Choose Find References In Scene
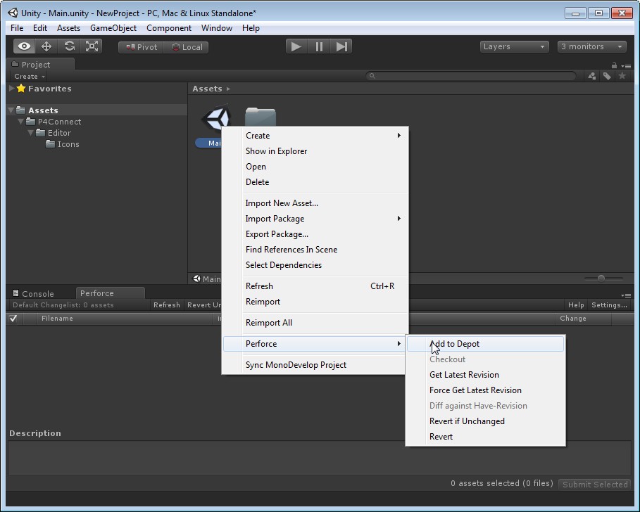 315,250
